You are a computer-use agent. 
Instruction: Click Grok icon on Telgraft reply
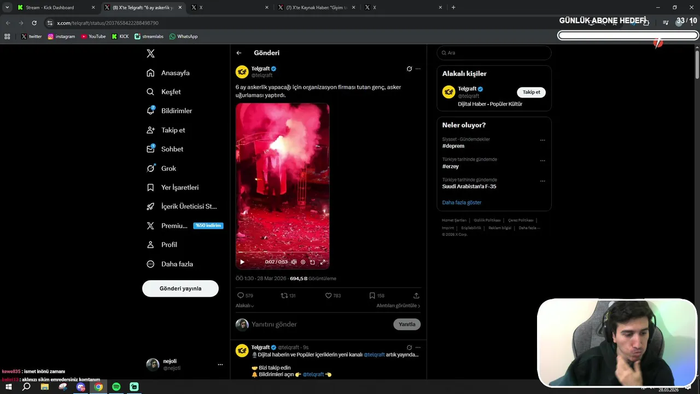[409, 347]
